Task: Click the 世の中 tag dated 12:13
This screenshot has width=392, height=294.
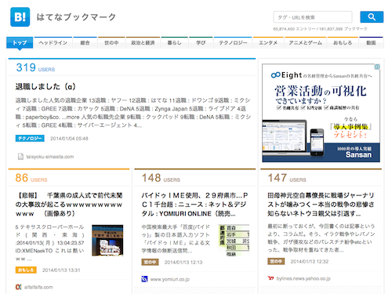Action: [x=150, y=262]
